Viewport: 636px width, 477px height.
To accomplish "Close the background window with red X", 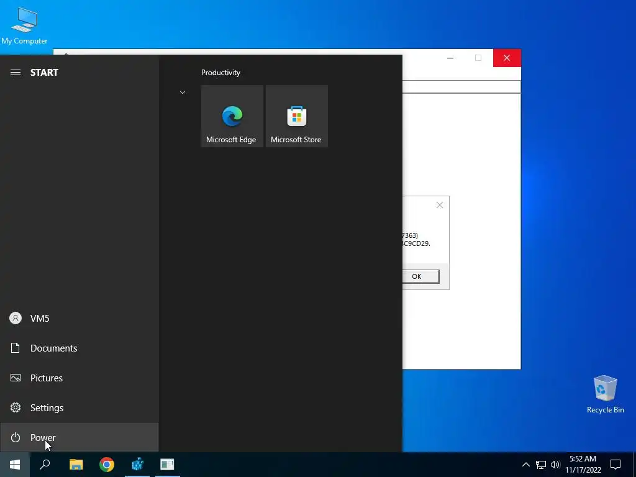I will click(507, 58).
